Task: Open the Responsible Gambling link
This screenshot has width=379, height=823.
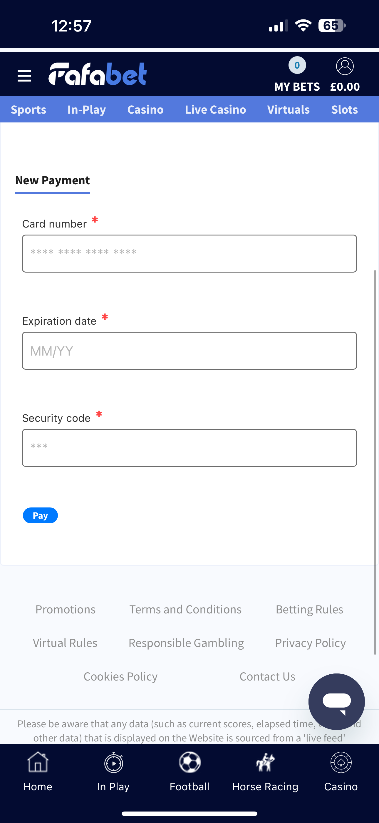Action: pyautogui.click(x=186, y=643)
